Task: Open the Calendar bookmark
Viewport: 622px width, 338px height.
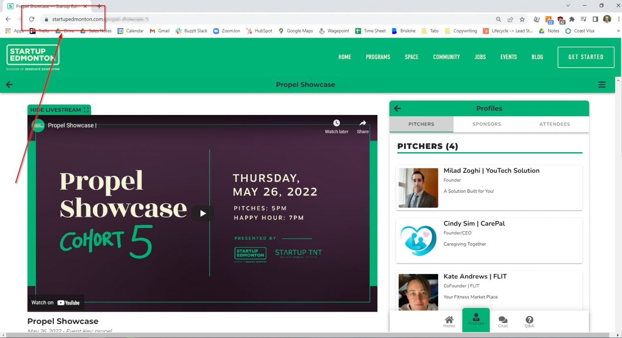Action: (x=130, y=31)
